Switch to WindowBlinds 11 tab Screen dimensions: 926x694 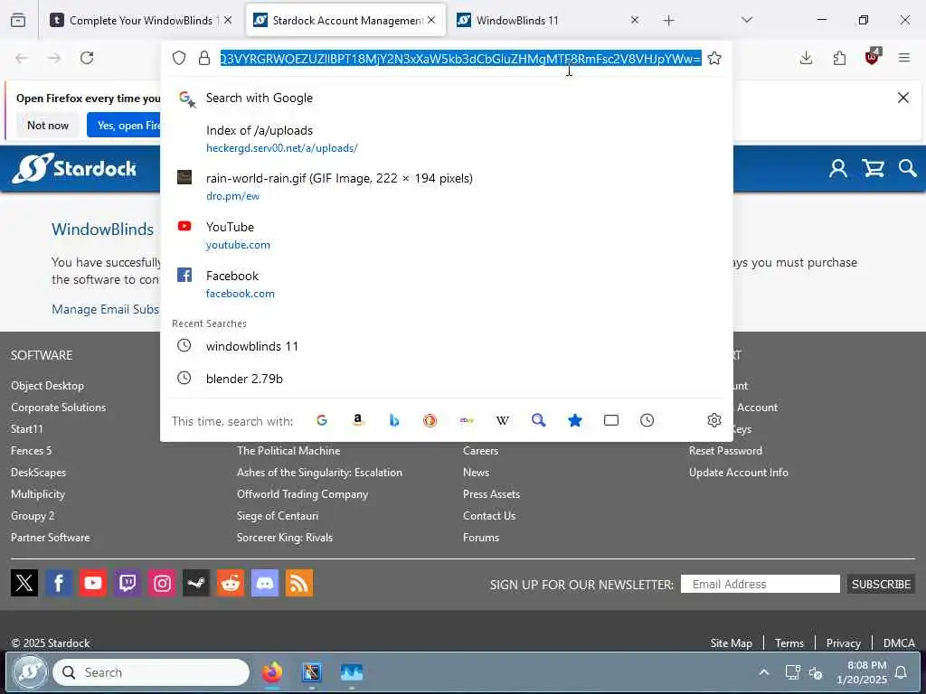click(x=548, y=20)
